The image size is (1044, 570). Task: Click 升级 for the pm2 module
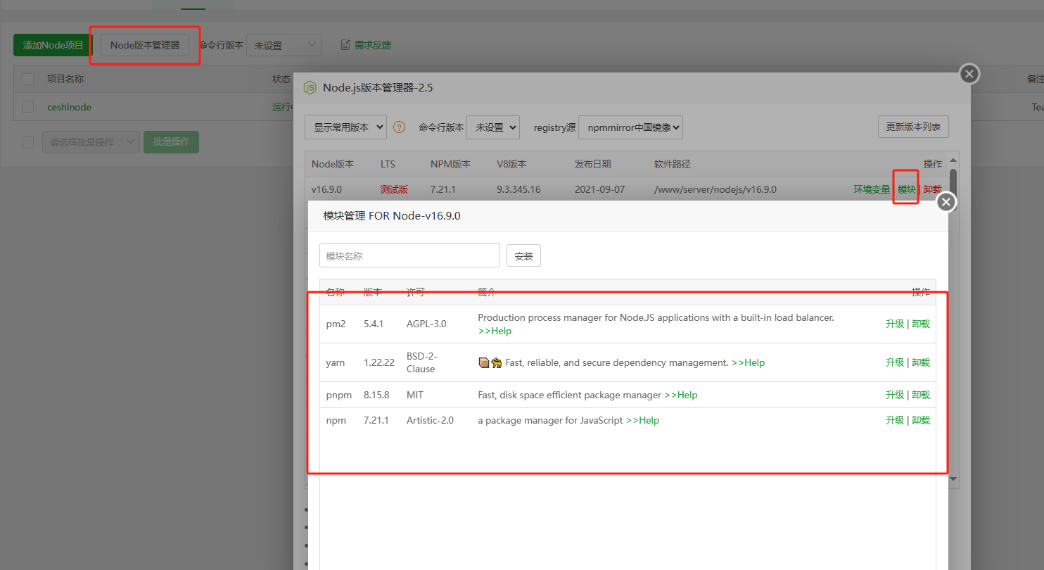895,324
